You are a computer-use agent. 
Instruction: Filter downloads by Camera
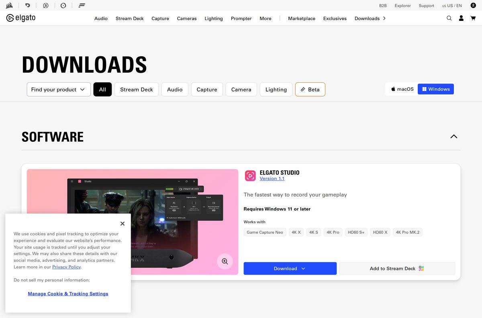(x=241, y=90)
